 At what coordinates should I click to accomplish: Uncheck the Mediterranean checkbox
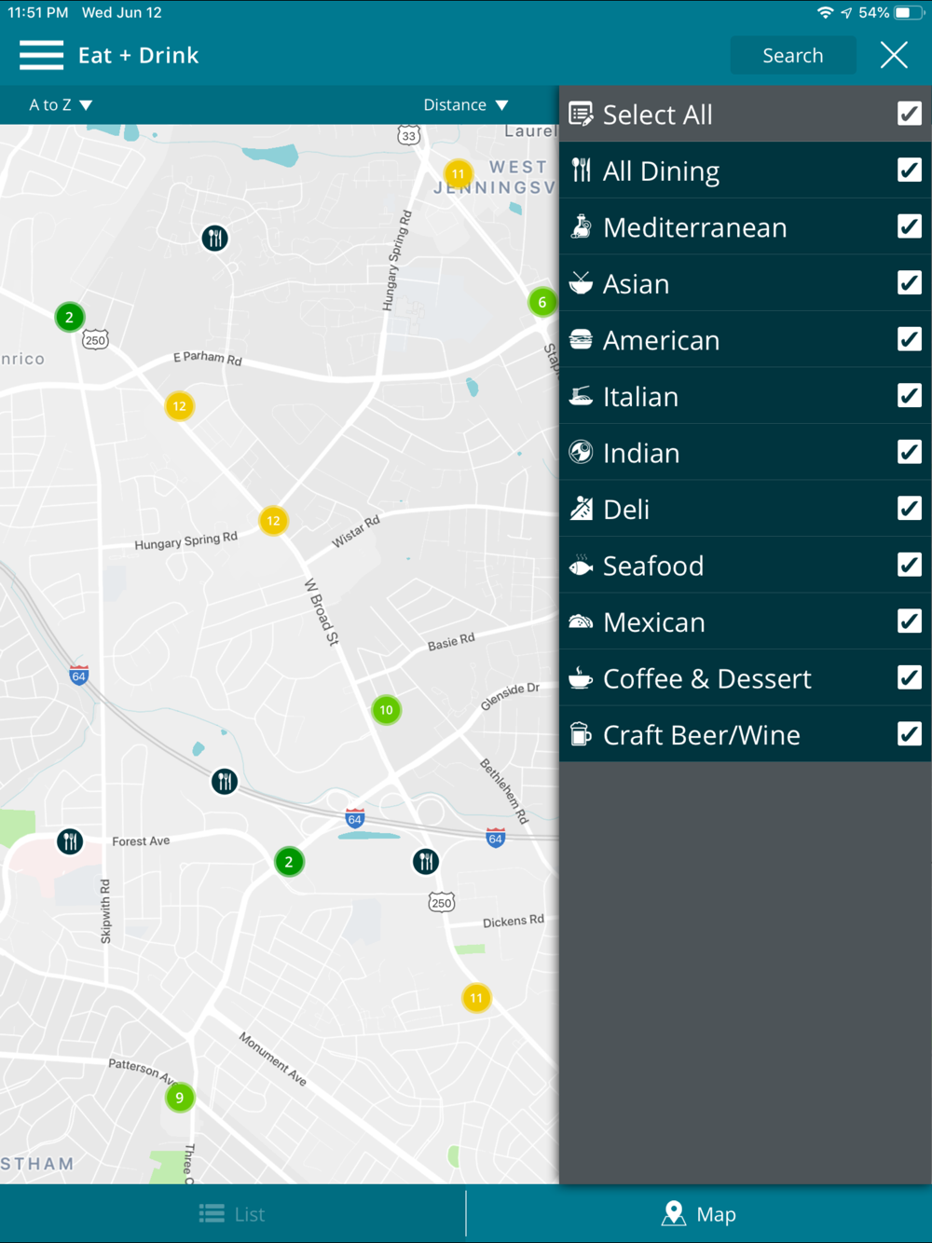(910, 226)
